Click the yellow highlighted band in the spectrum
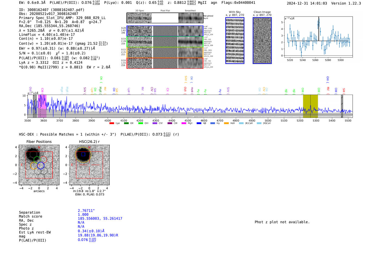 pos(310,106)
